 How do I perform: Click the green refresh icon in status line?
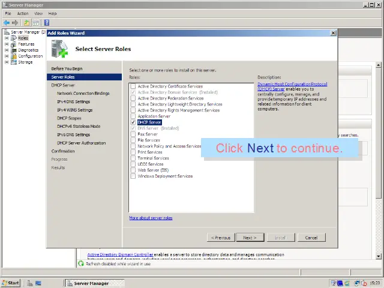point(81,263)
